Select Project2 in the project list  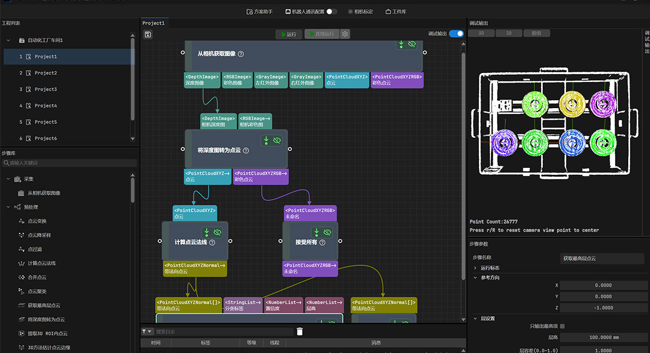click(69, 73)
